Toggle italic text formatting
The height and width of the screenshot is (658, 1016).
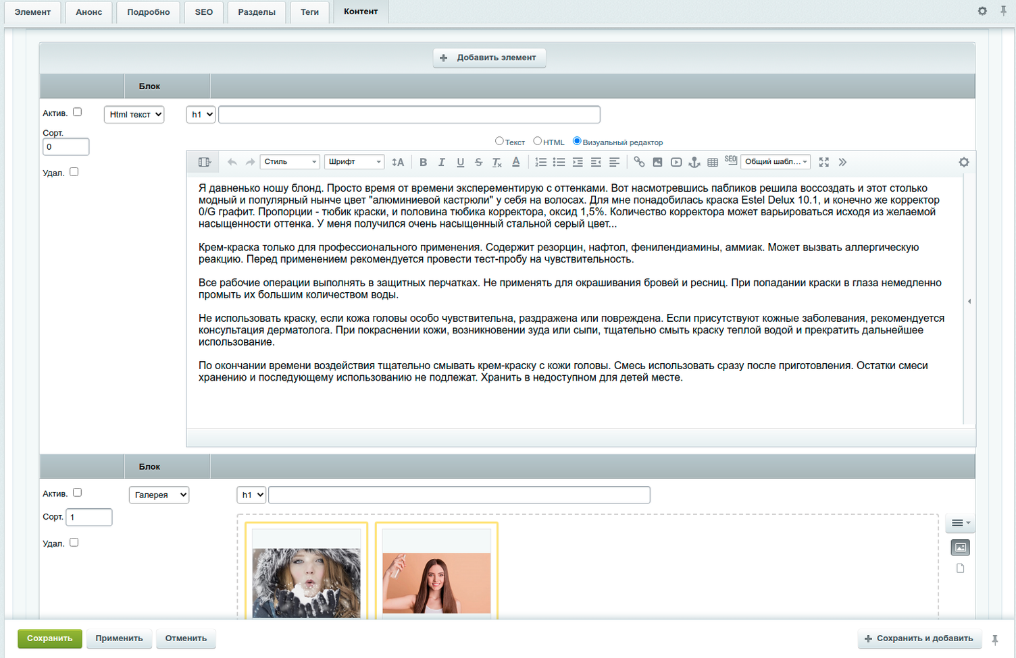pyautogui.click(x=442, y=161)
